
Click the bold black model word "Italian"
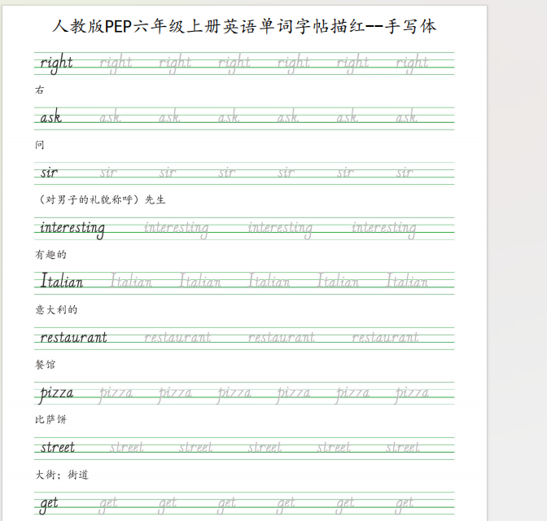coord(62,282)
